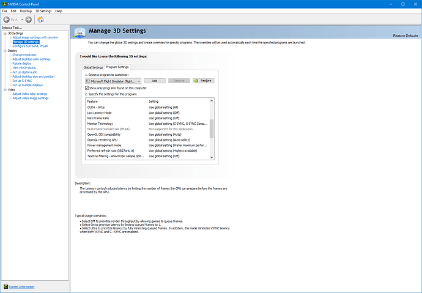Image resolution: width=422 pixels, height=293 pixels.
Task: Click the Home icon in toolbar
Action: (x=40, y=20)
